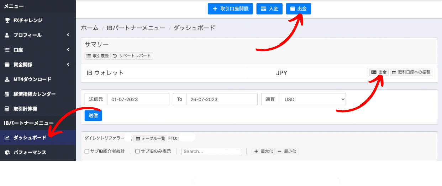Click the ダッシュボード chart icon

click(7, 137)
